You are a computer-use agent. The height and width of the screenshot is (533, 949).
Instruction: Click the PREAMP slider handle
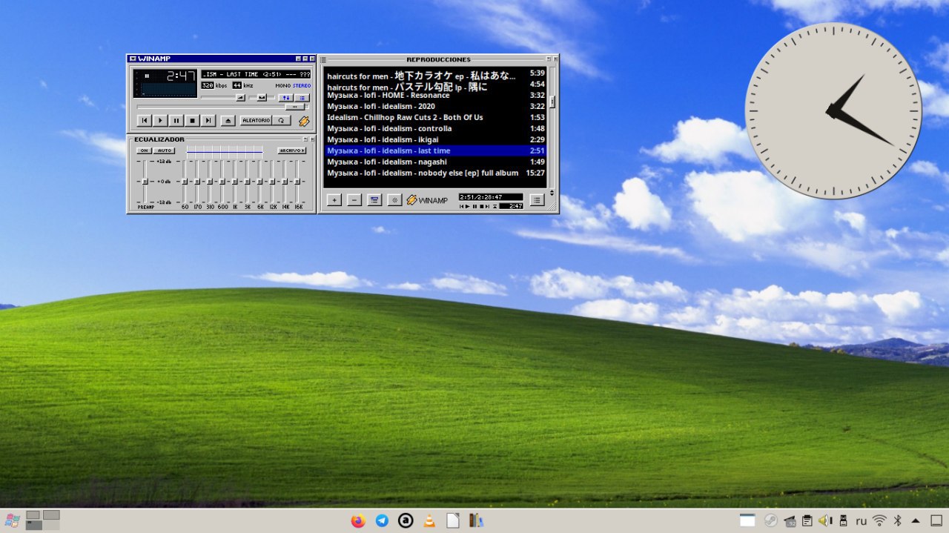(145, 182)
